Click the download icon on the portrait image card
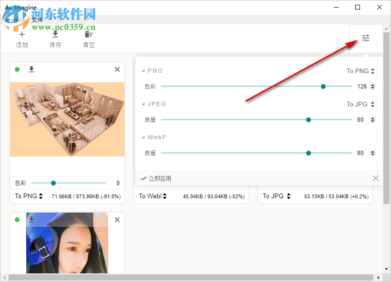The width and height of the screenshot is (391, 282). click(x=31, y=220)
